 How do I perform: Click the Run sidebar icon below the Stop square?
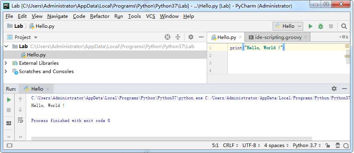coord(9,123)
